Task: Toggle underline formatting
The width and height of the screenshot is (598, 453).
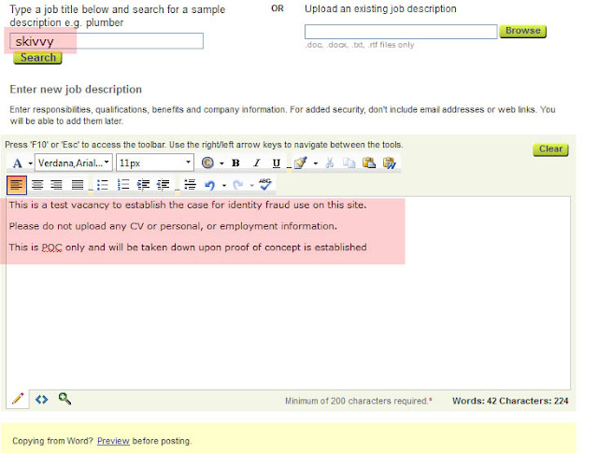Action: (277, 163)
